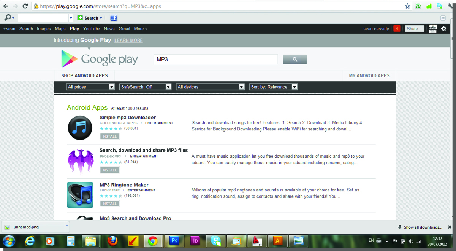Click the Facebook icon in the search toolbar
456x251 pixels.
tap(114, 18)
